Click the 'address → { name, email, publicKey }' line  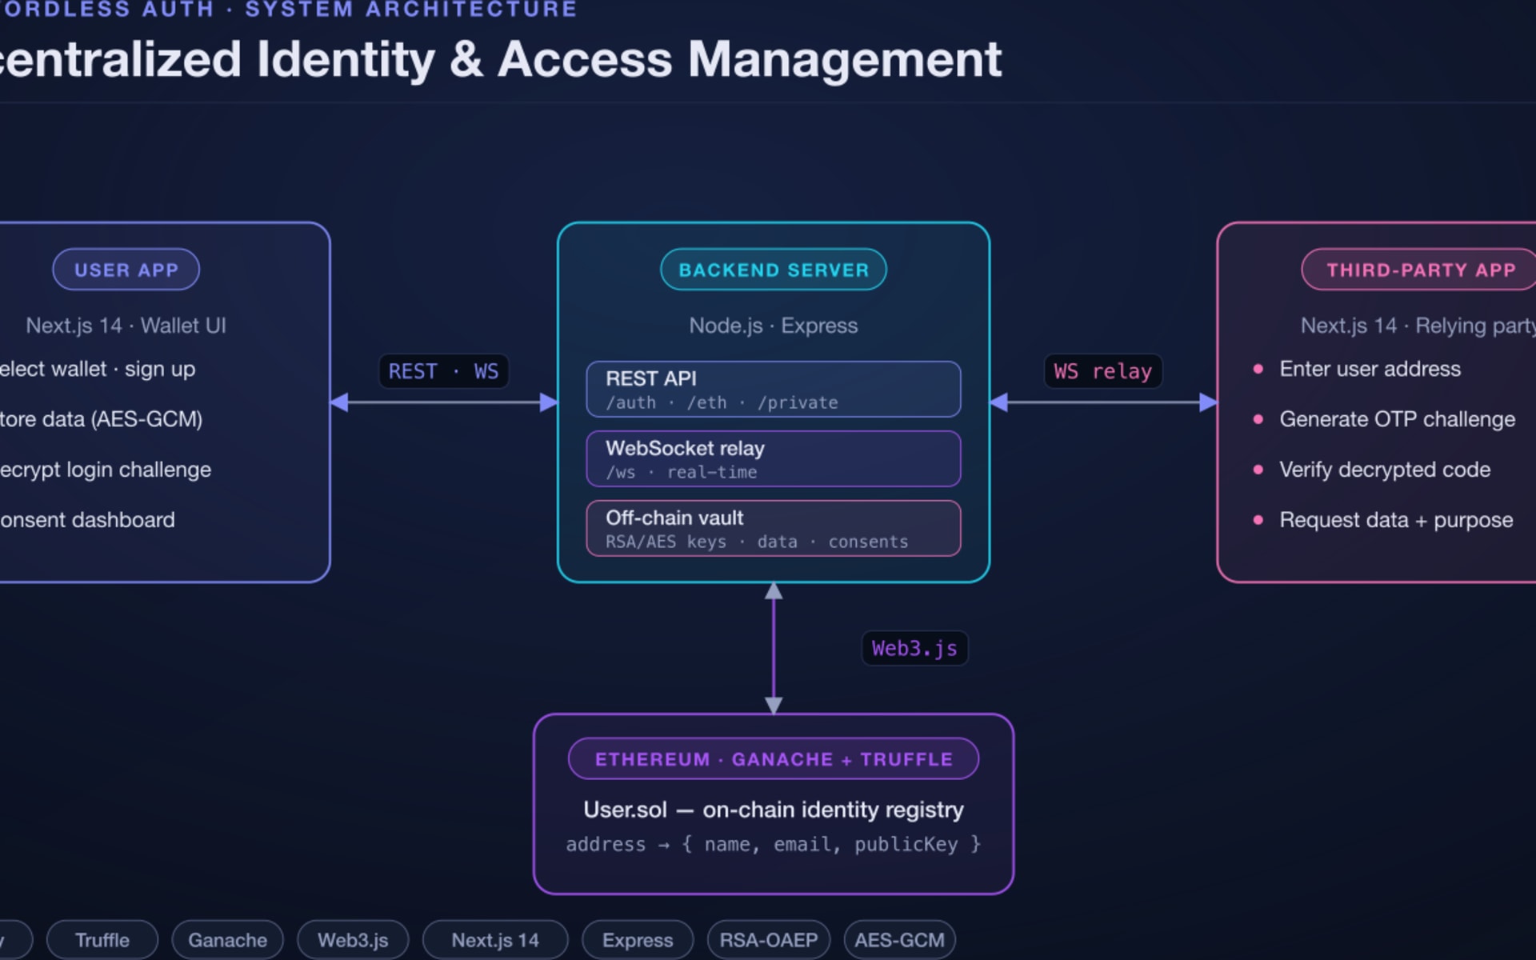tap(773, 844)
